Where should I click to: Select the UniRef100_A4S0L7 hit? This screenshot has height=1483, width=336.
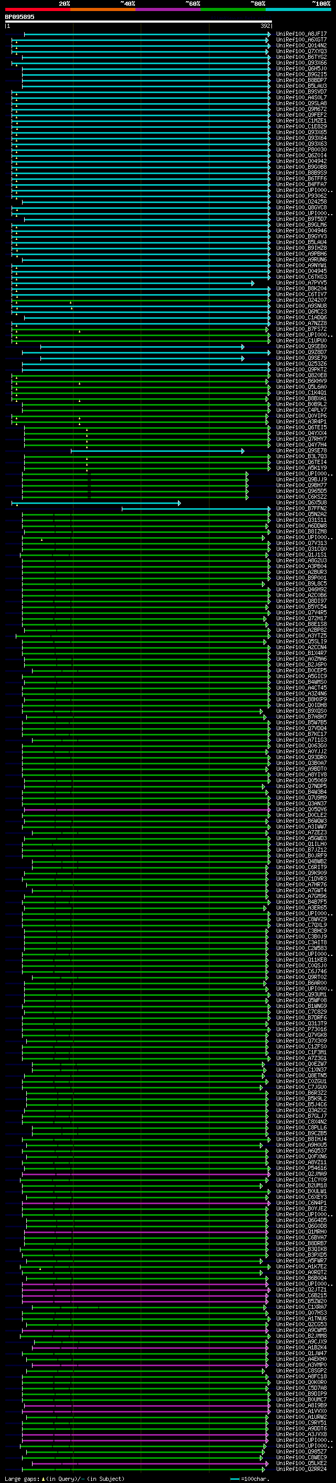click(x=301, y=98)
